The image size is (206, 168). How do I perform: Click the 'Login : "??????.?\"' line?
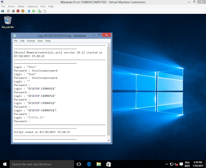pyautogui.click(x=29, y=118)
